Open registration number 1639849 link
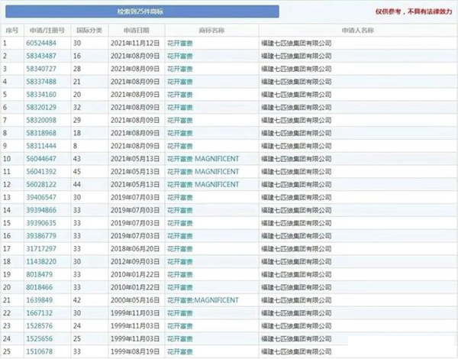 tap(39, 300)
